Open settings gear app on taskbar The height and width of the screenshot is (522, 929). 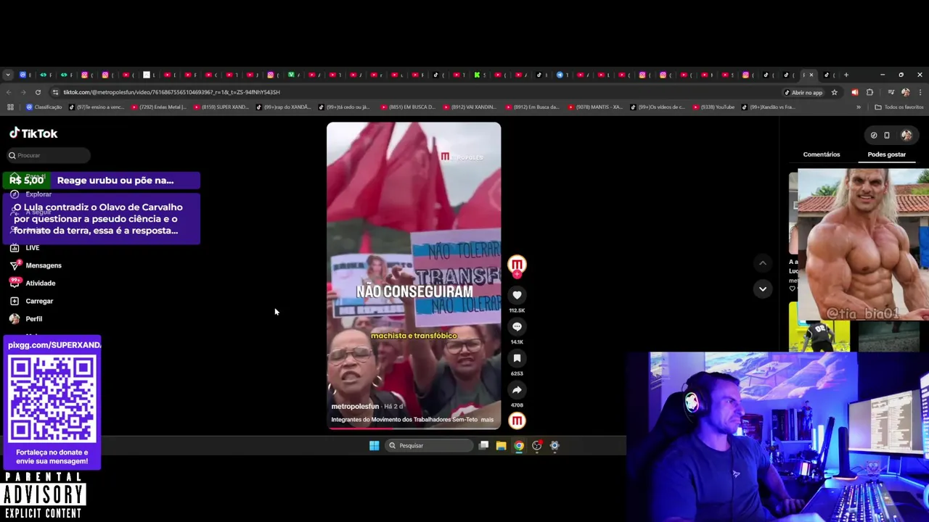pyautogui.click(x=554, y=446)
